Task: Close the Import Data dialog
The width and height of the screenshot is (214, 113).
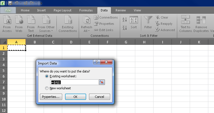Action: click(106, 62)
